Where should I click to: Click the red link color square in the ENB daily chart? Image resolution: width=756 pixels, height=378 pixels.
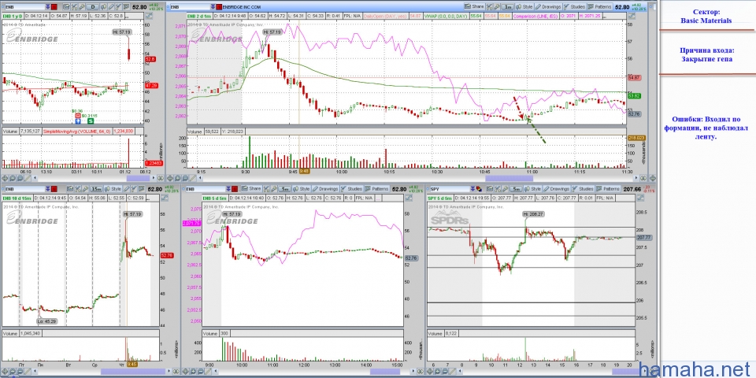[x=54, y=7]
